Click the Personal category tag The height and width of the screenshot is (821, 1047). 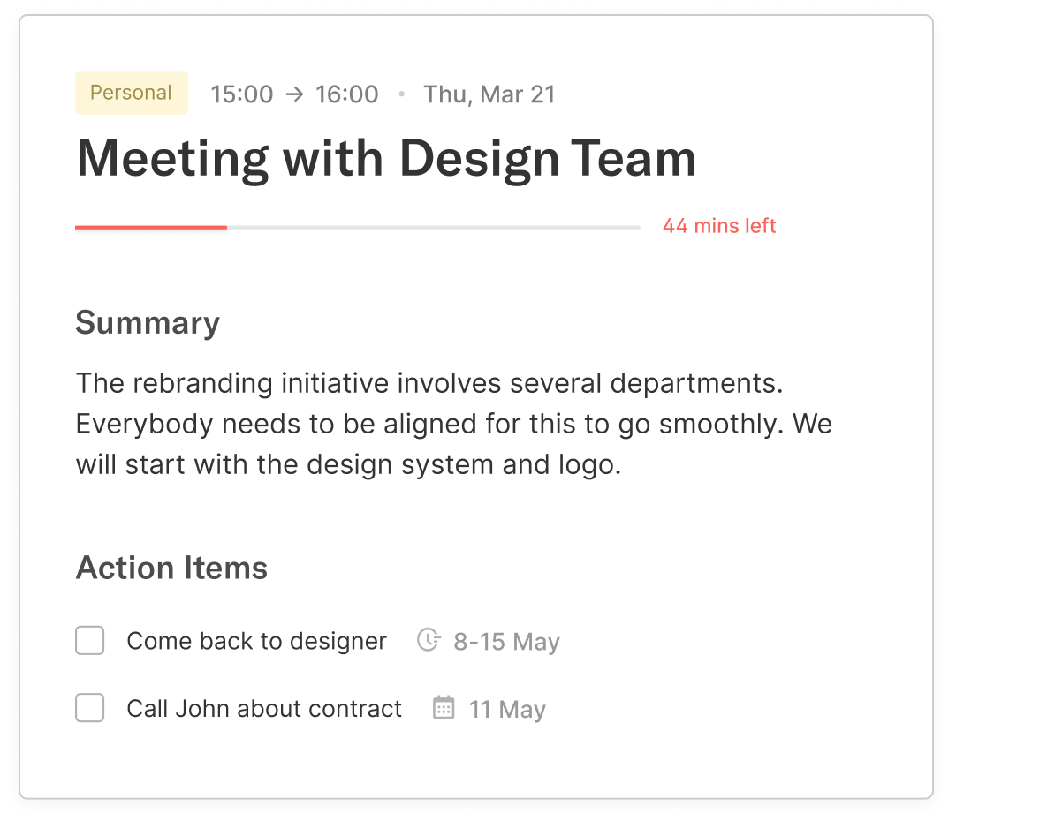coord(131,94)
